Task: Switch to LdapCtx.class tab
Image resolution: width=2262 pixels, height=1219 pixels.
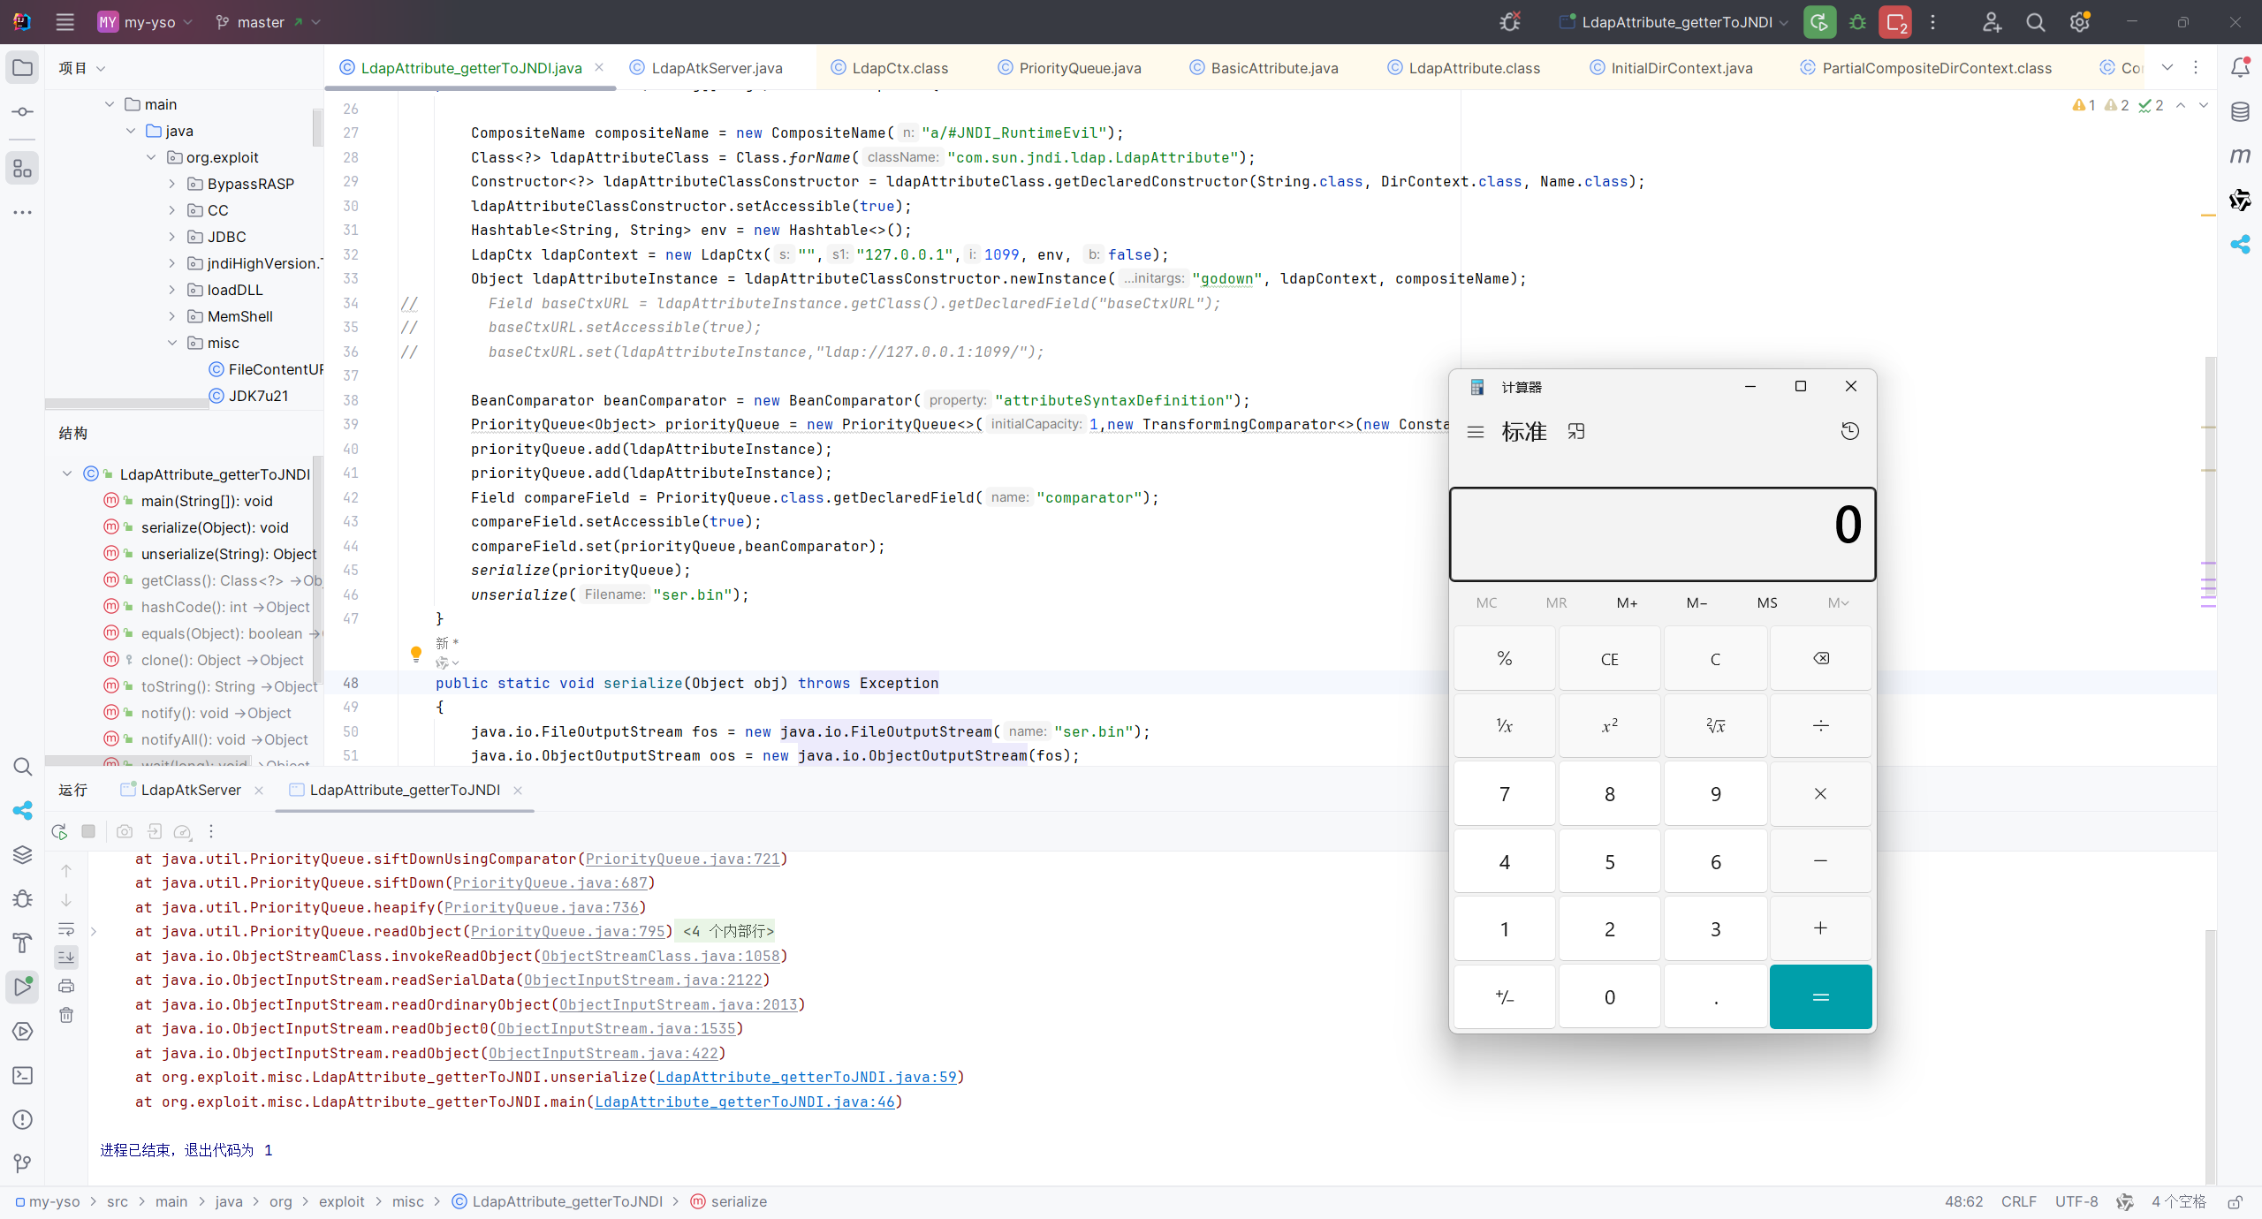Action: (x=890, y=68)
